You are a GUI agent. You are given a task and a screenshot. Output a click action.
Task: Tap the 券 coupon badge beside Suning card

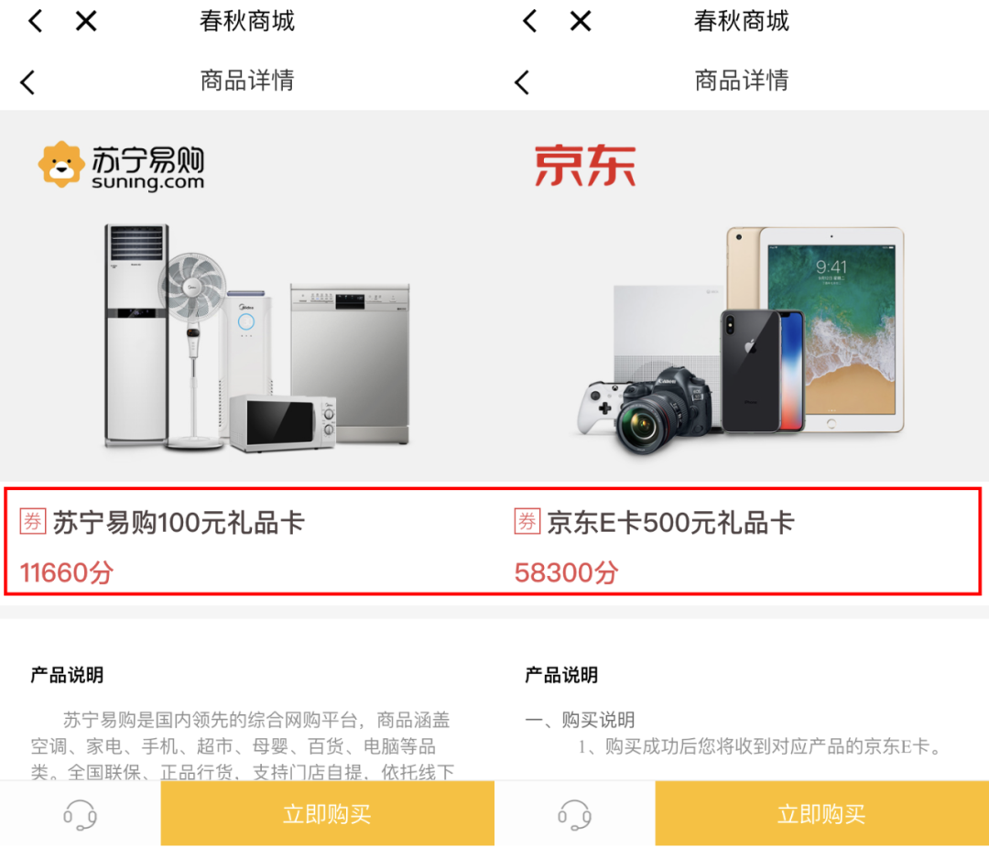(33, 521)
